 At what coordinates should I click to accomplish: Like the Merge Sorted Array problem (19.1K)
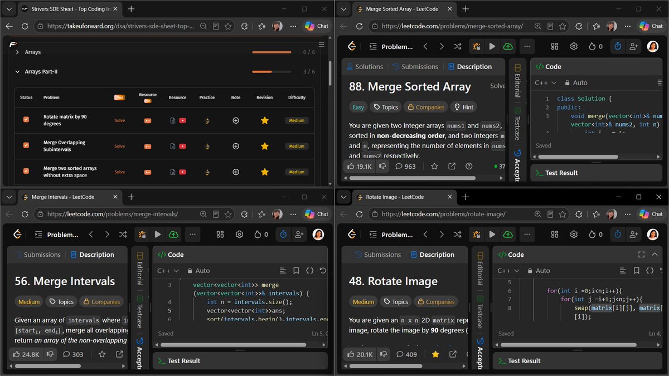point(360,166)
